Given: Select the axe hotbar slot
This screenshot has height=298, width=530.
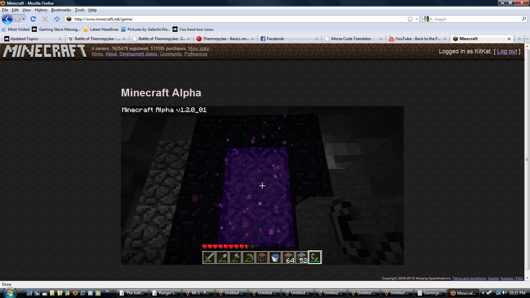Looking at the screenshot, I should tap(236, 257).
